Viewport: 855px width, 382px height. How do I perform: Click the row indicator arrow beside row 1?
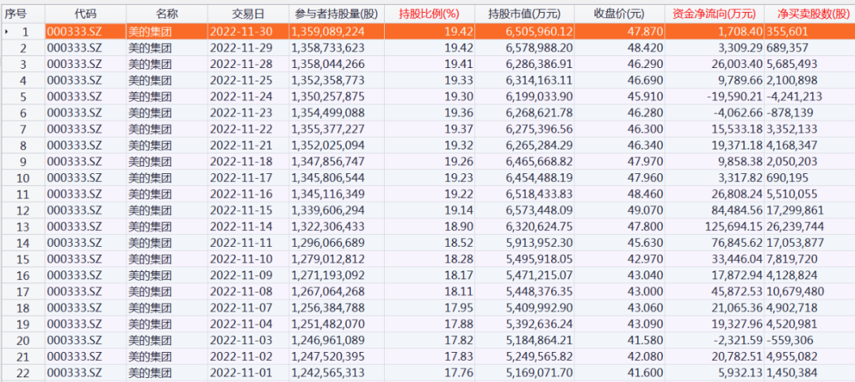click(x=7, y=32)
